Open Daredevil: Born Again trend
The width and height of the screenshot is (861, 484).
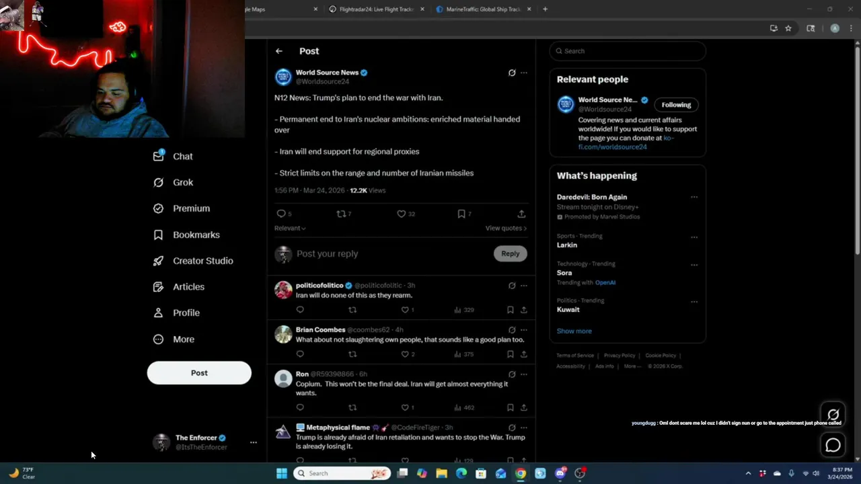(592, 197)
